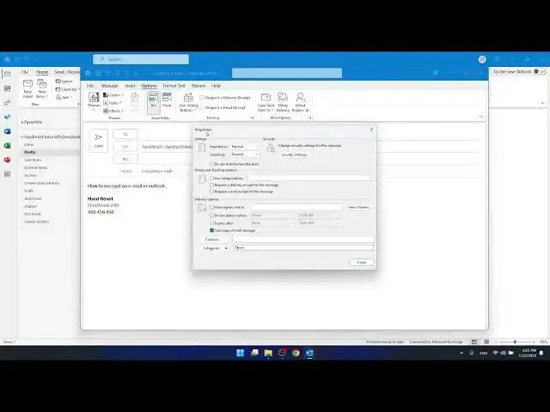The width and height of the screenshot is (550, 412).
Task: Enable 'Have replies sent to' checkbox
Action: [x=211, y=208]
